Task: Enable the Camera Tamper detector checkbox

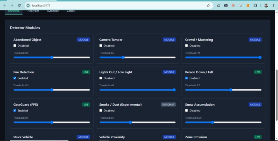Action: click(x=101, y=46)
